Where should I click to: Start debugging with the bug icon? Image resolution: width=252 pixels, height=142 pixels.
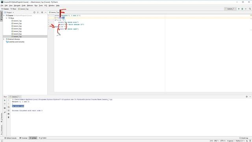point(242,9)
